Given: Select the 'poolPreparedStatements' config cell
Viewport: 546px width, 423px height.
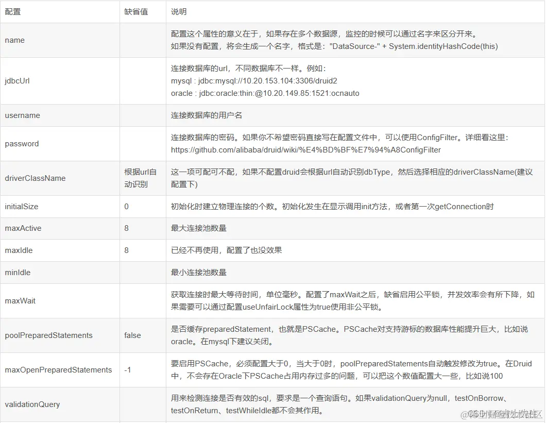Looking at the screenshot, I should point(60,335).
